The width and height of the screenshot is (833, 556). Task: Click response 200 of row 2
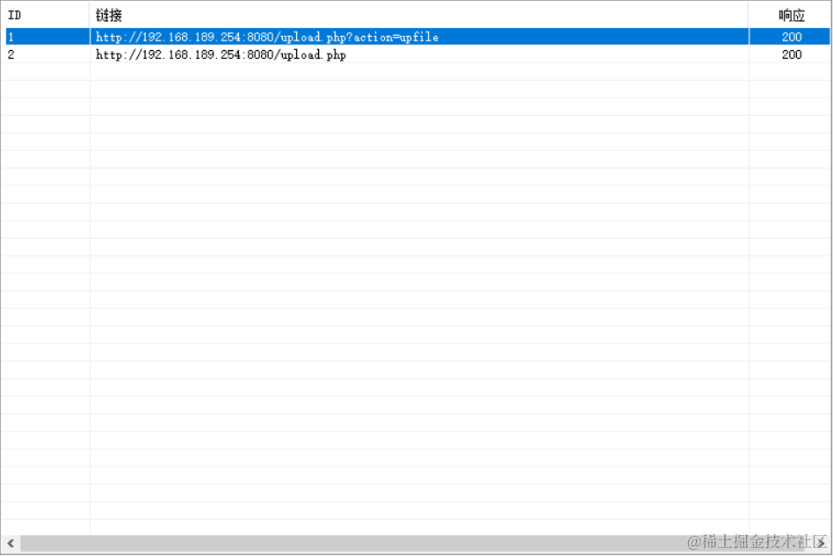pyautogui.click(x=792, y=54)
